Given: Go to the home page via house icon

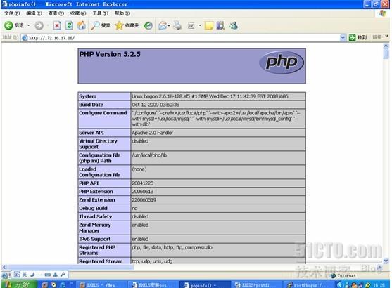Looking at the screenshot, I should coord(81,25).
